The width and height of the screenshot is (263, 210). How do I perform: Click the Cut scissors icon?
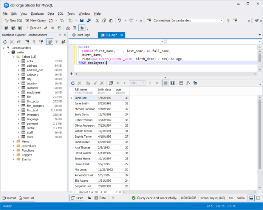97,20
